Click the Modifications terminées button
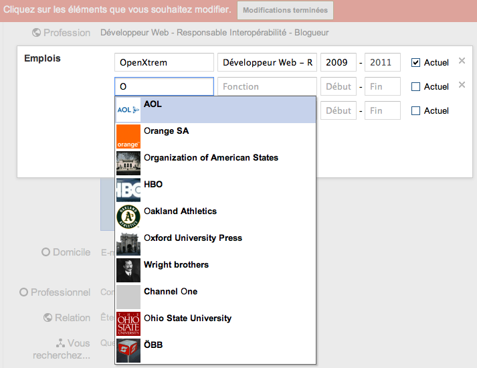The width and height of the screenshot is (477, 368). (x=285, y=11)
